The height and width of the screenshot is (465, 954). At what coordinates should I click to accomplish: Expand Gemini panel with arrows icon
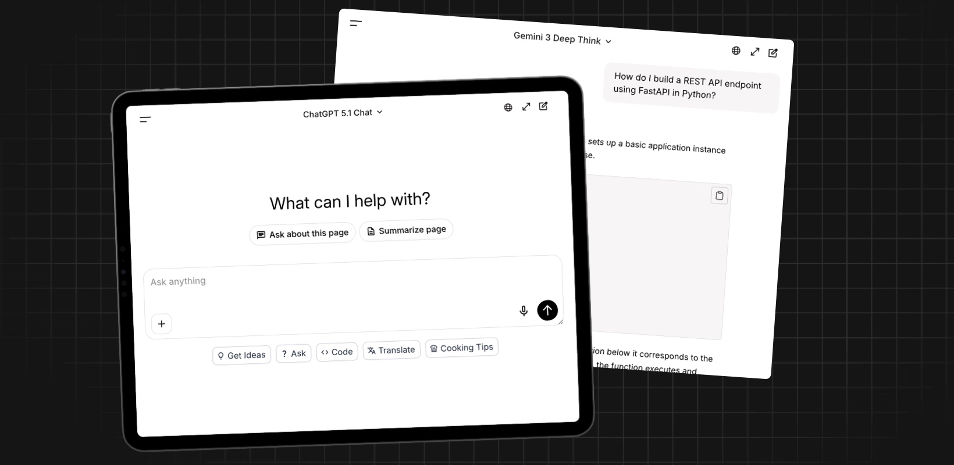tap(754, 52)
